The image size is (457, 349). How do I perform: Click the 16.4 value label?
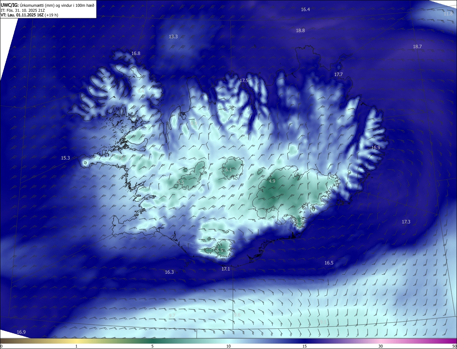click(x=305, y=10)
